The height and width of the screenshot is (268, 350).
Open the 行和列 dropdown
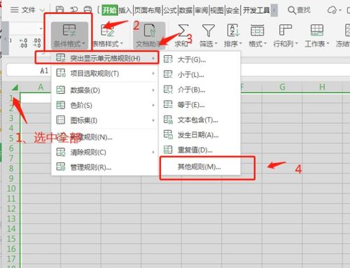coord(286,36)
